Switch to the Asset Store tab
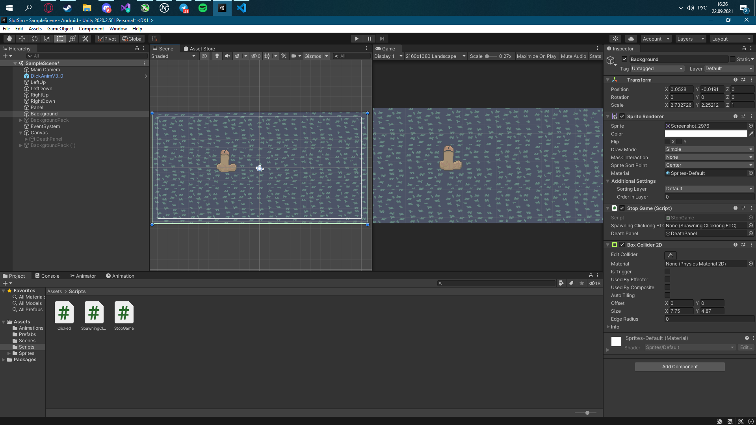This screenshot has width=756, height=425. pos(199,48)
